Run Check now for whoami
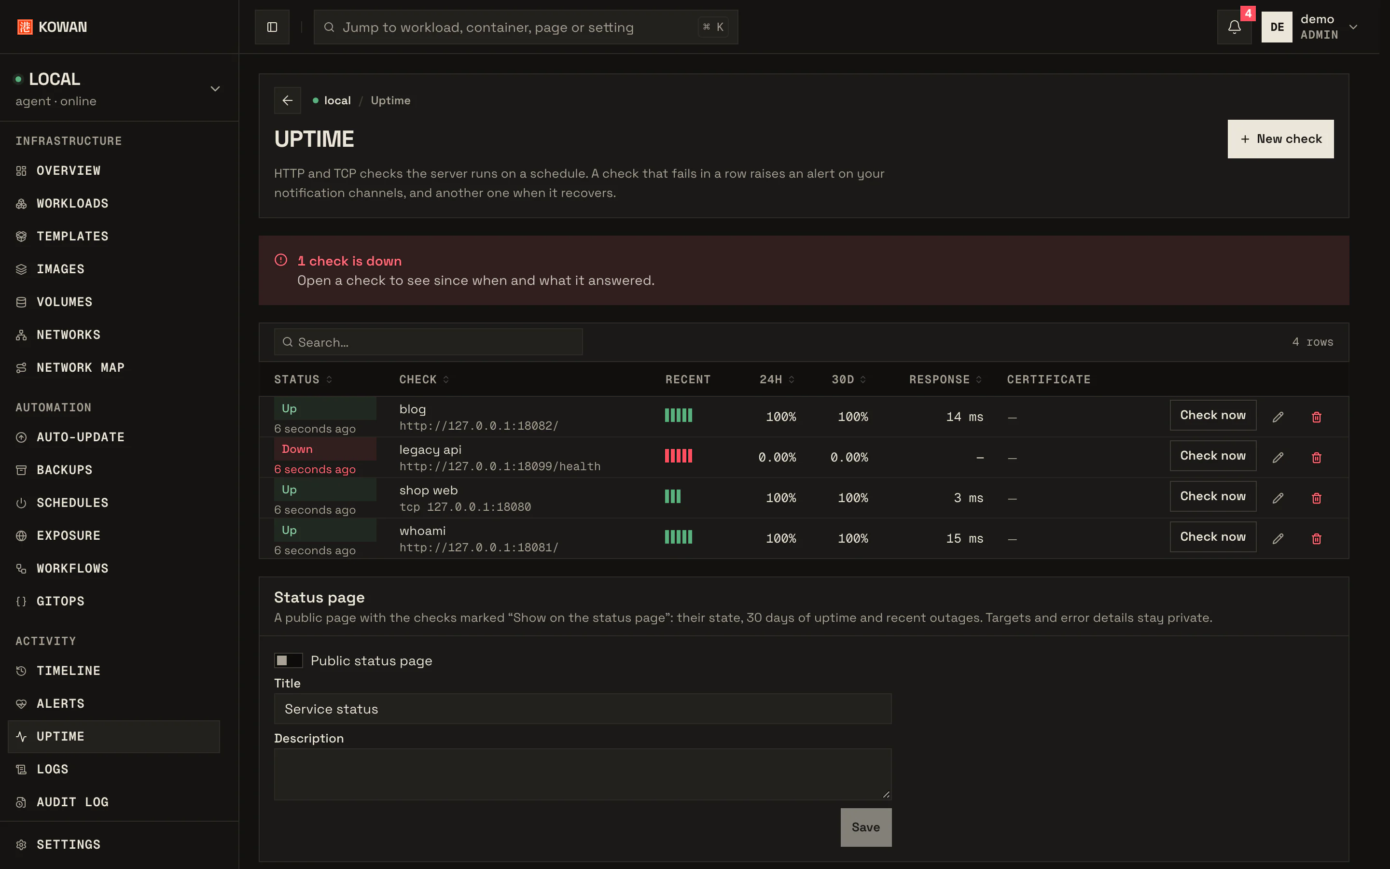1390x869 pixels. coord(1213,537)
